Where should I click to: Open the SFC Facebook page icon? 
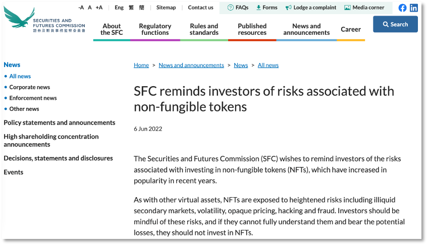pos(402,8)
